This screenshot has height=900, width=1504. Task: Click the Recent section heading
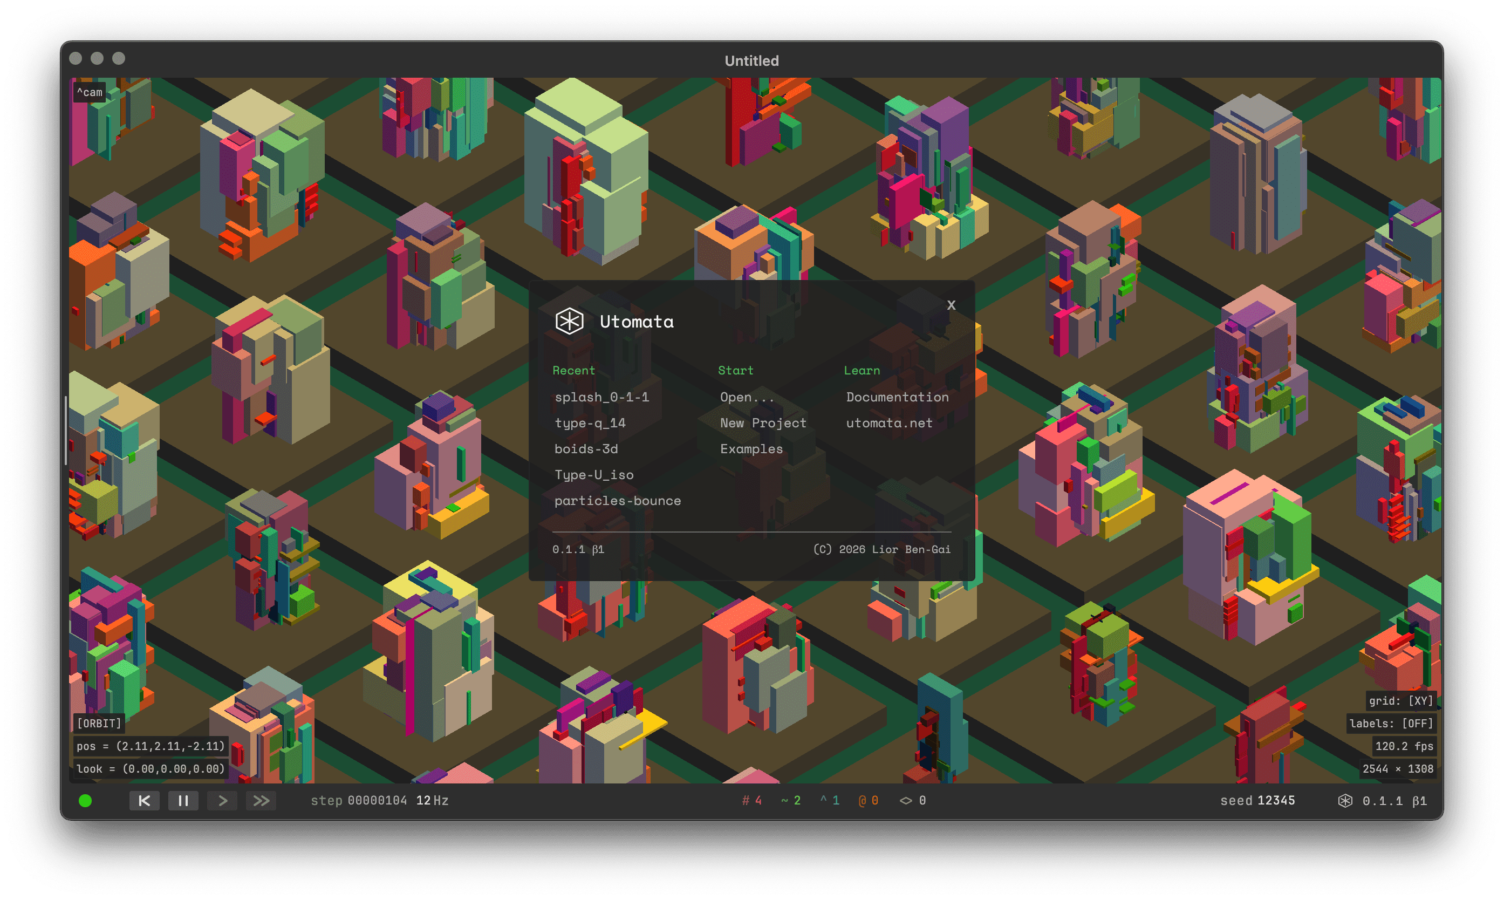pyautogui.click(x=573, y=370)
